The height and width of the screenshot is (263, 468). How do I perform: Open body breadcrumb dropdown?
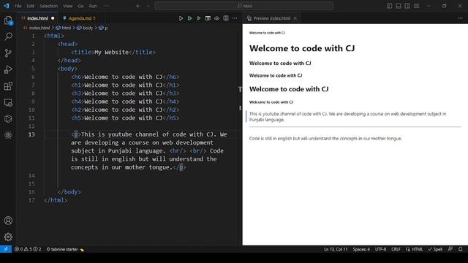pyautogui.click(x=85, y=28)
